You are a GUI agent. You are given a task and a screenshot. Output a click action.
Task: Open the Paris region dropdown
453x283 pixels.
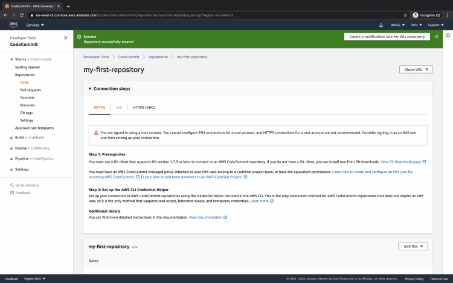(x=416, y=25)
